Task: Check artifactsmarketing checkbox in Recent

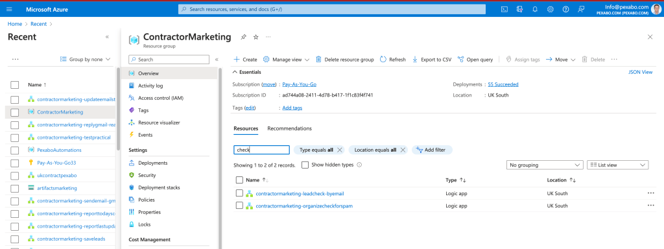Action: (x=15, y=188)
